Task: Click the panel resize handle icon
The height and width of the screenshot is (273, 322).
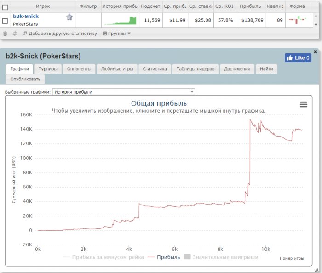Action: [316, 270]
